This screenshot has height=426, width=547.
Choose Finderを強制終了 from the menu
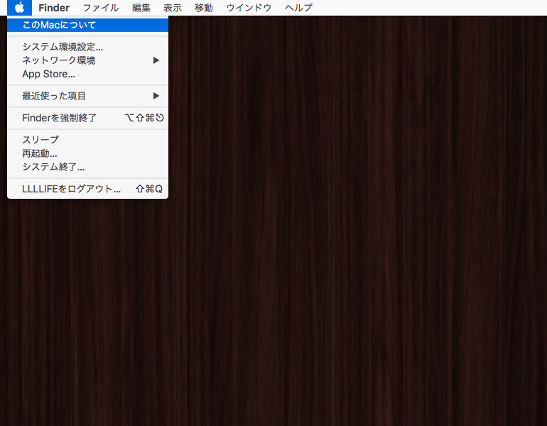coord(59,118)
